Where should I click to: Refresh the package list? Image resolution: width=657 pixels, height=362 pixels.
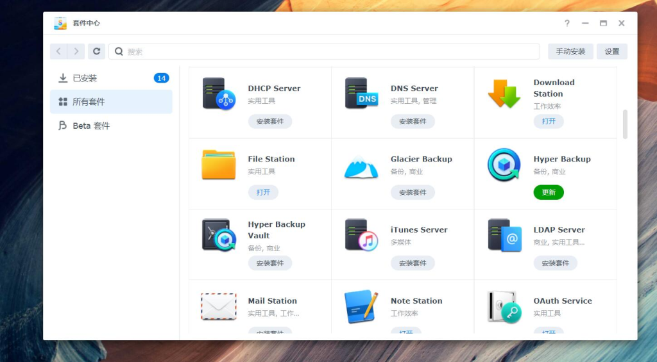tap(96, 51)
